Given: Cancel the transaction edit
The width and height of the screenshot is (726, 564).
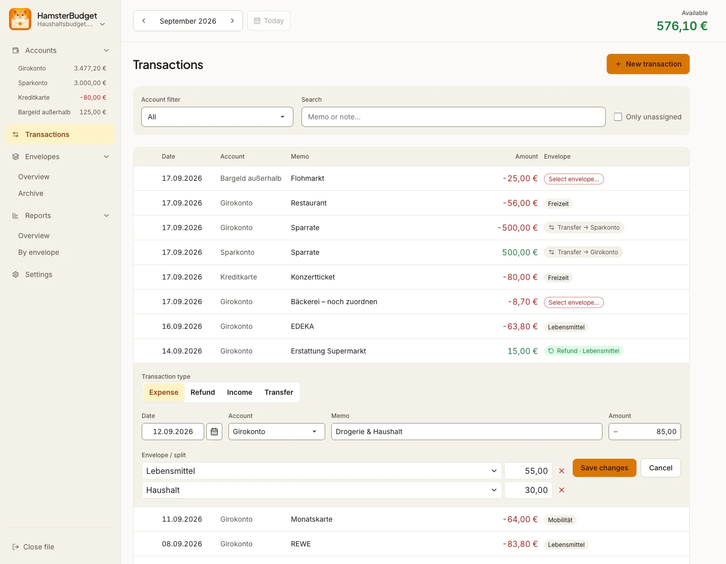Looking at the screenshot, I should (661, 468).
